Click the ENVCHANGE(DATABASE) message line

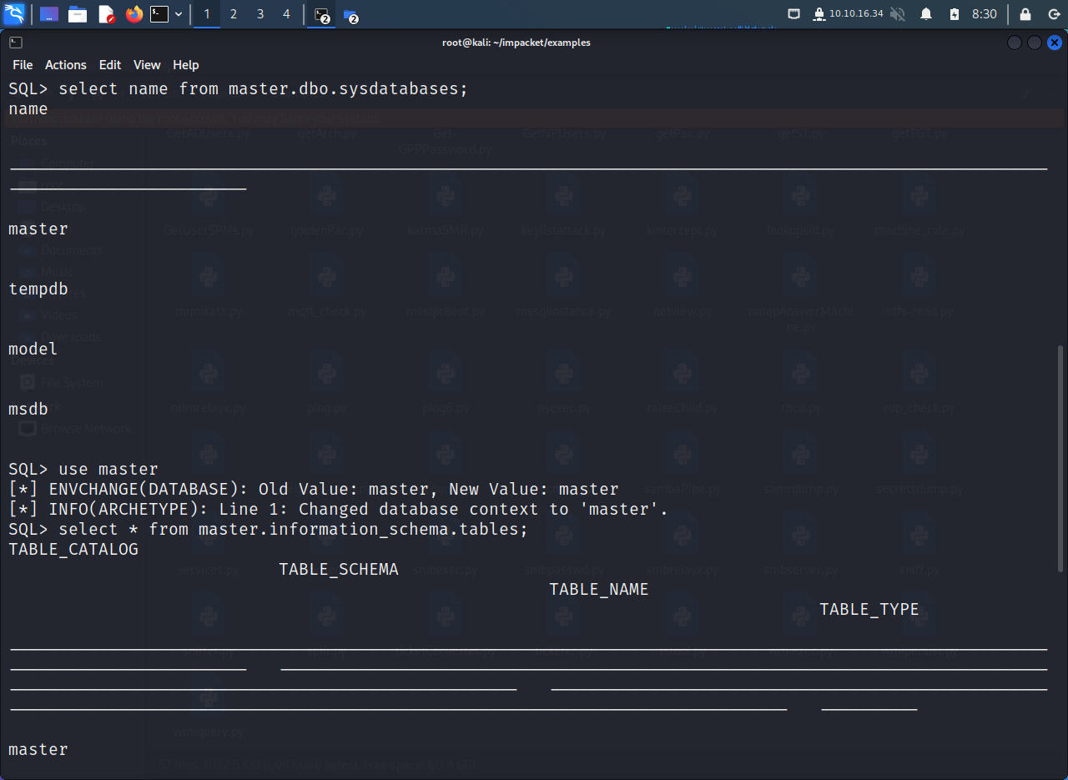314,489
